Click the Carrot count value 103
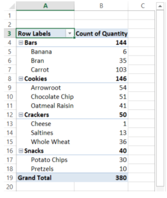Image resolution: width=167 pixels, height=198 pixels. pos(121,70)
